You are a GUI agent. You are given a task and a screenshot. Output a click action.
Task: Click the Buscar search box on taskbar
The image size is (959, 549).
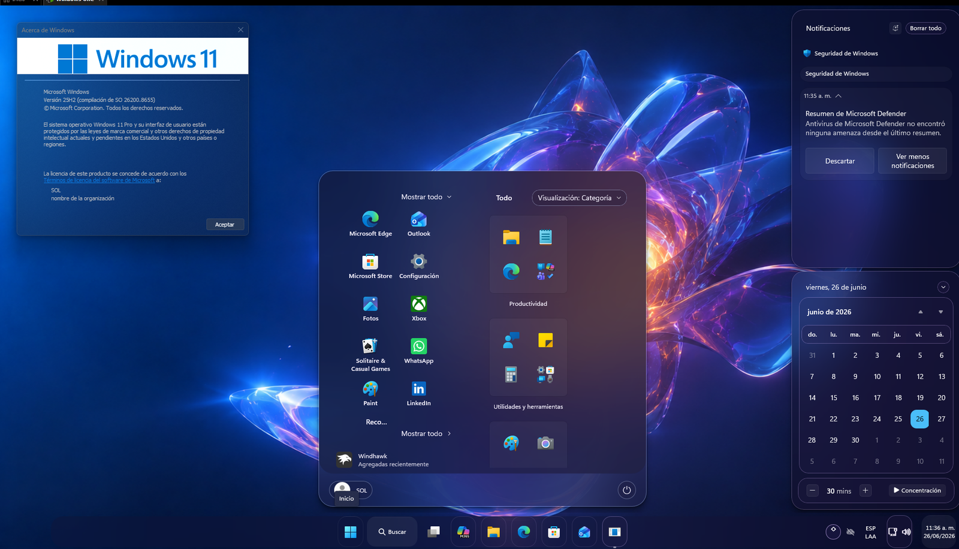pos(392,532)
